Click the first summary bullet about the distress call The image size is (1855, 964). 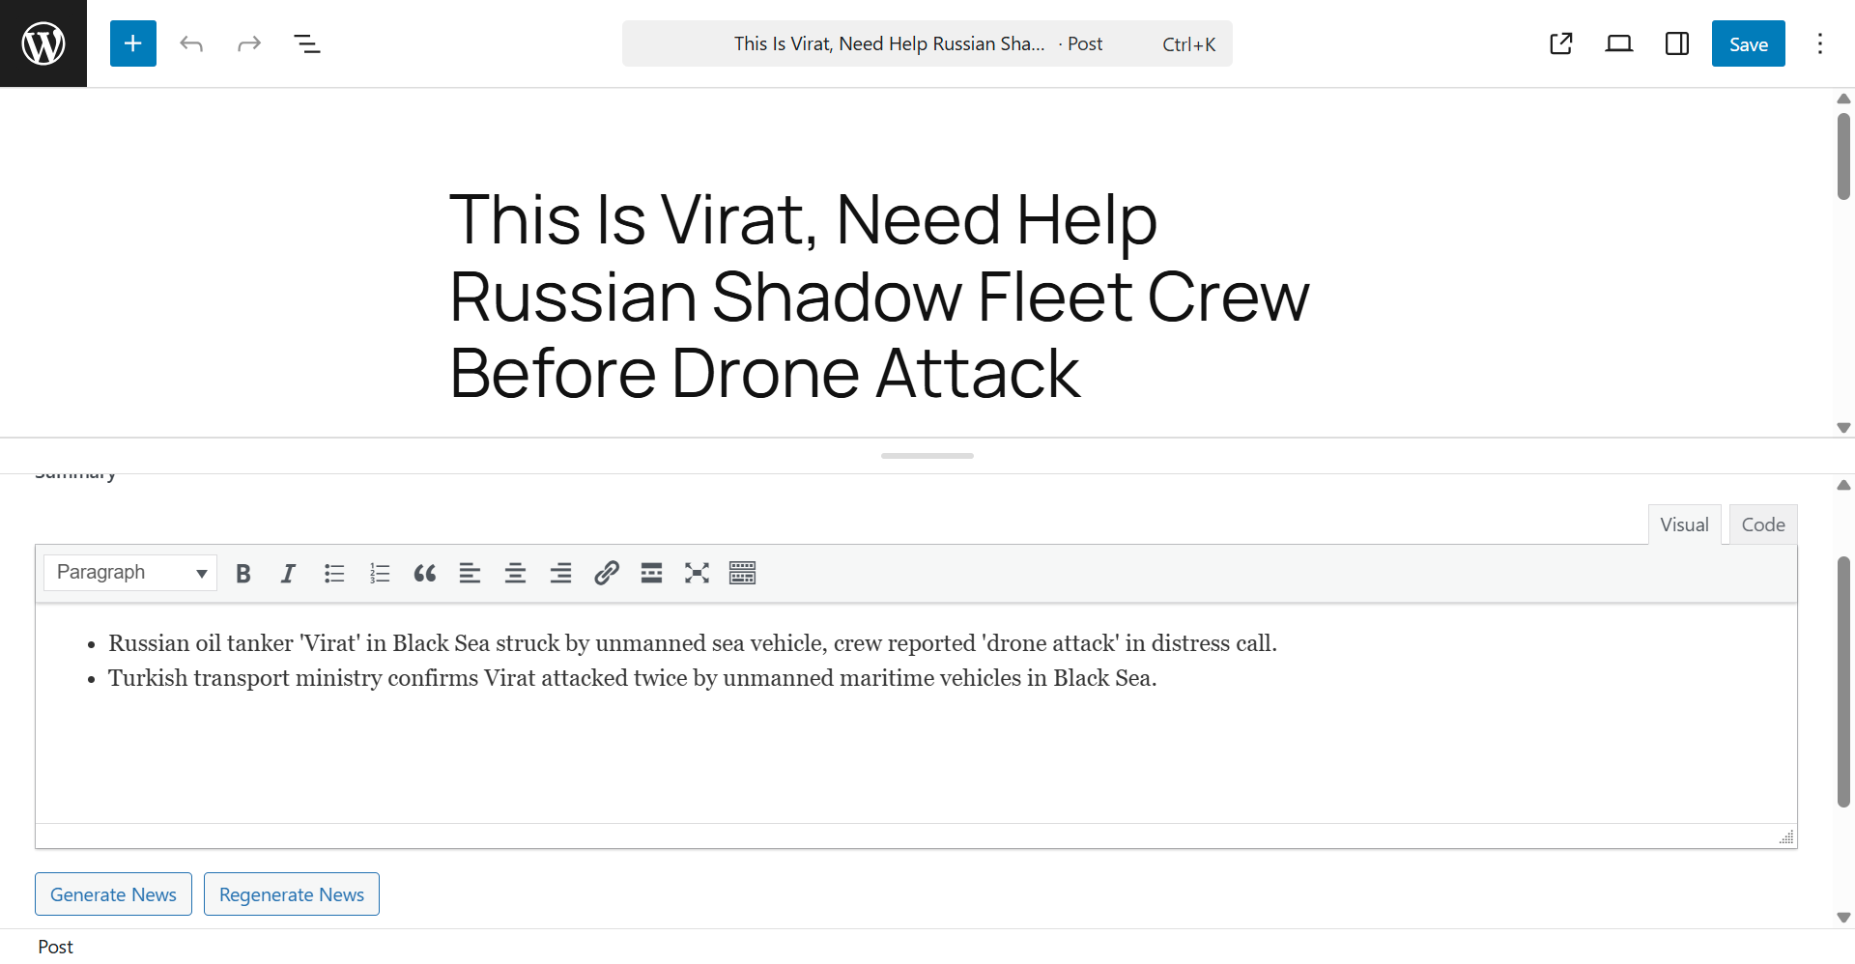[693, 643]
